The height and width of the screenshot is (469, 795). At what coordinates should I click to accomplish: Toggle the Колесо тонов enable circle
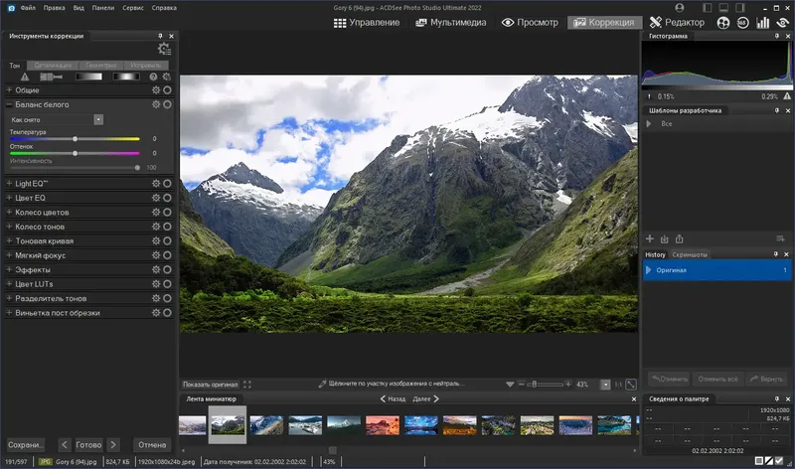click(x=167, y=227)
